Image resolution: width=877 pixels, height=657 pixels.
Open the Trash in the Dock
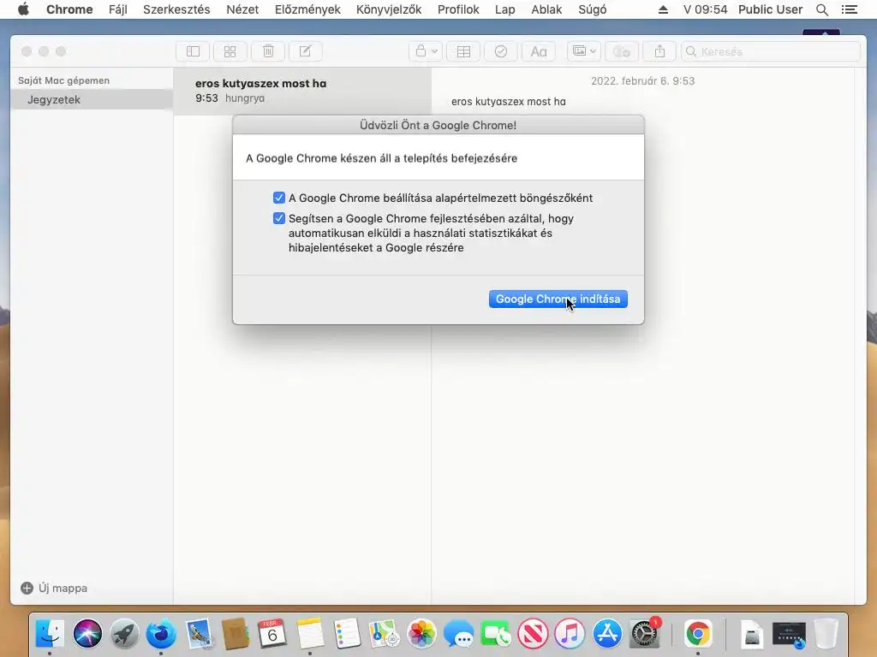(826, 634)
